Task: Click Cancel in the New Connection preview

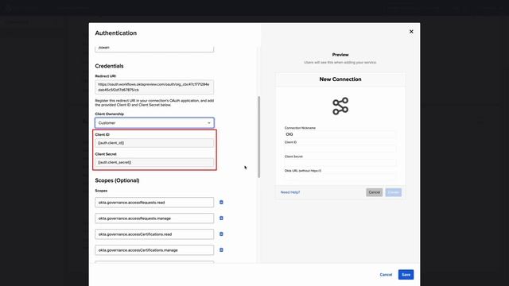Action: pyautogui.click(x=375, y=192)
